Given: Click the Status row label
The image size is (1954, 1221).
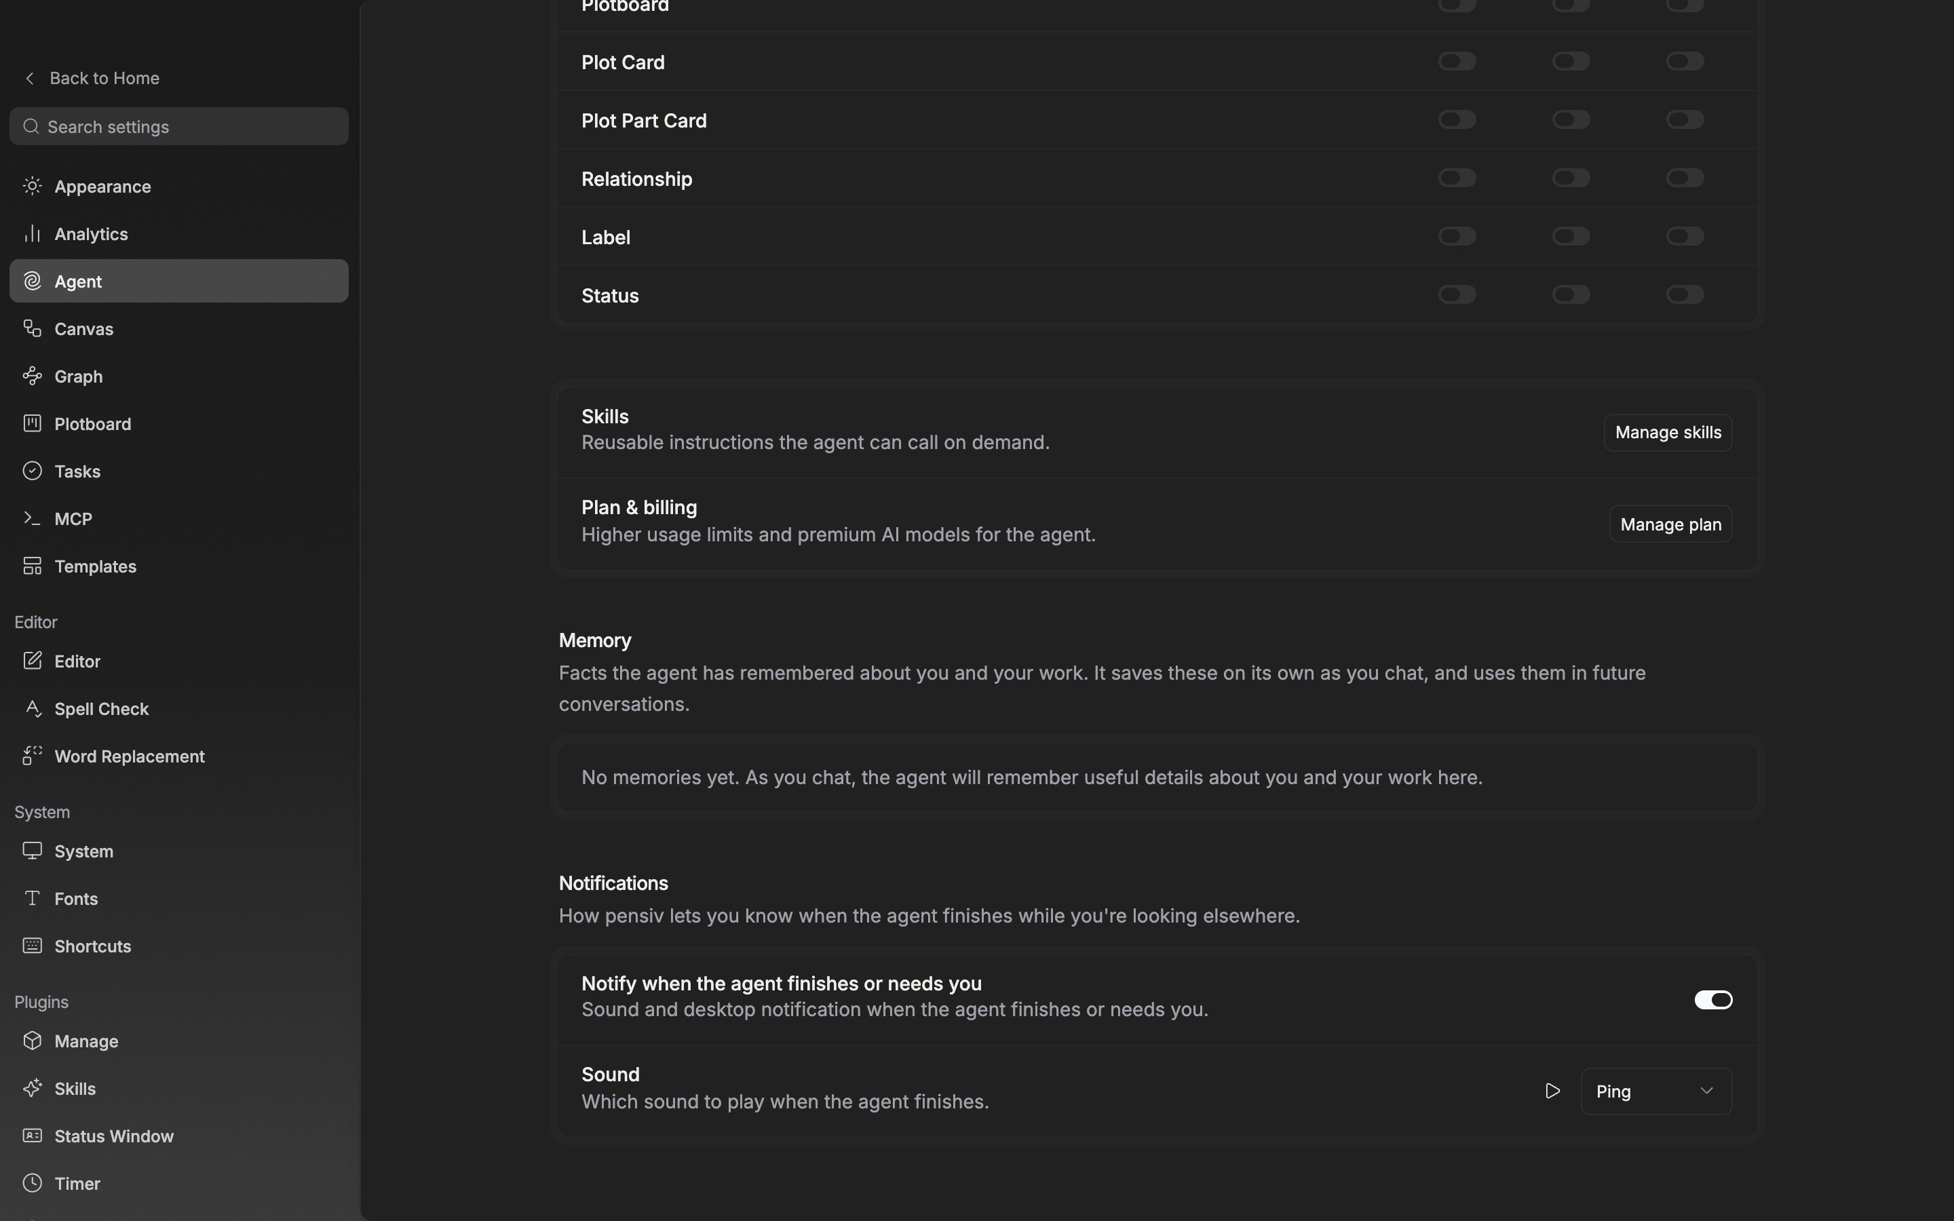Looking at the screenshot, I should (610, 296).
